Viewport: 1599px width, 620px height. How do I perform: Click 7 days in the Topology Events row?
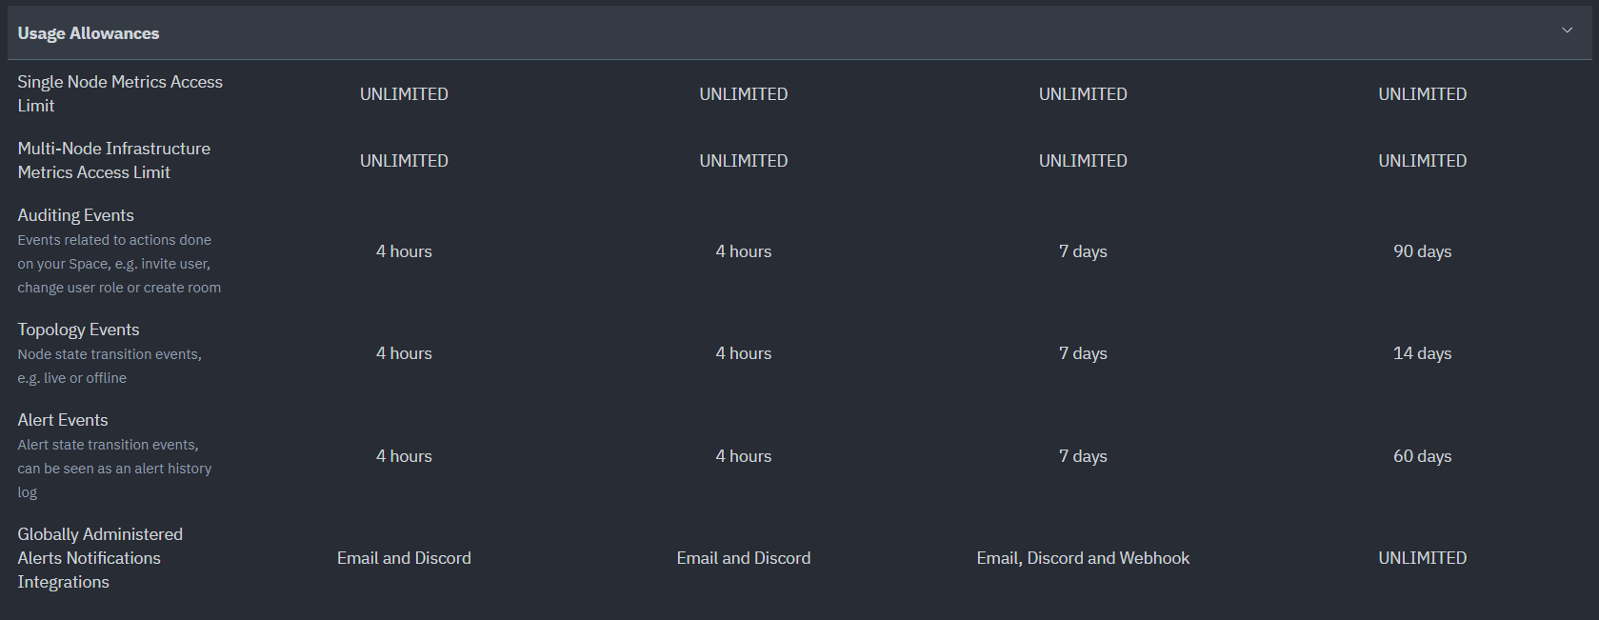click(x=1083, y=353)
